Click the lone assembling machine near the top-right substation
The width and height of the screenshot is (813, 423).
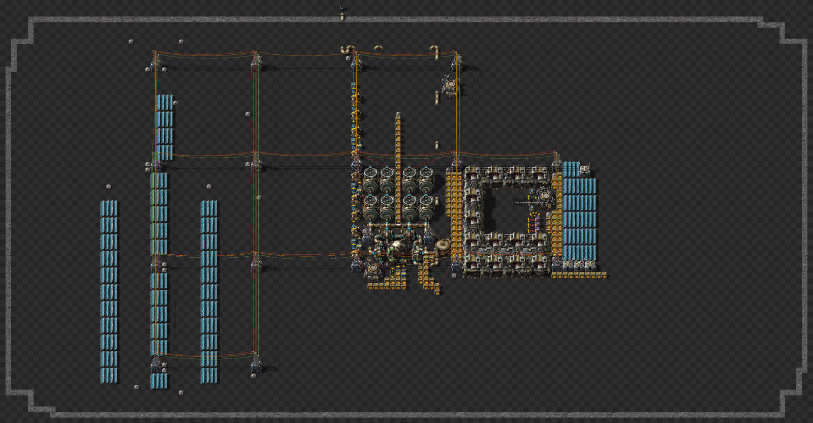tap(450, 87)
